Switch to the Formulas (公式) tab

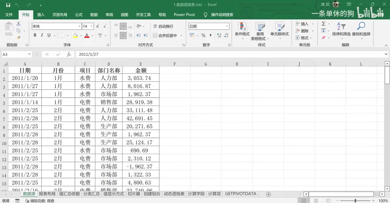pos(79,15)
